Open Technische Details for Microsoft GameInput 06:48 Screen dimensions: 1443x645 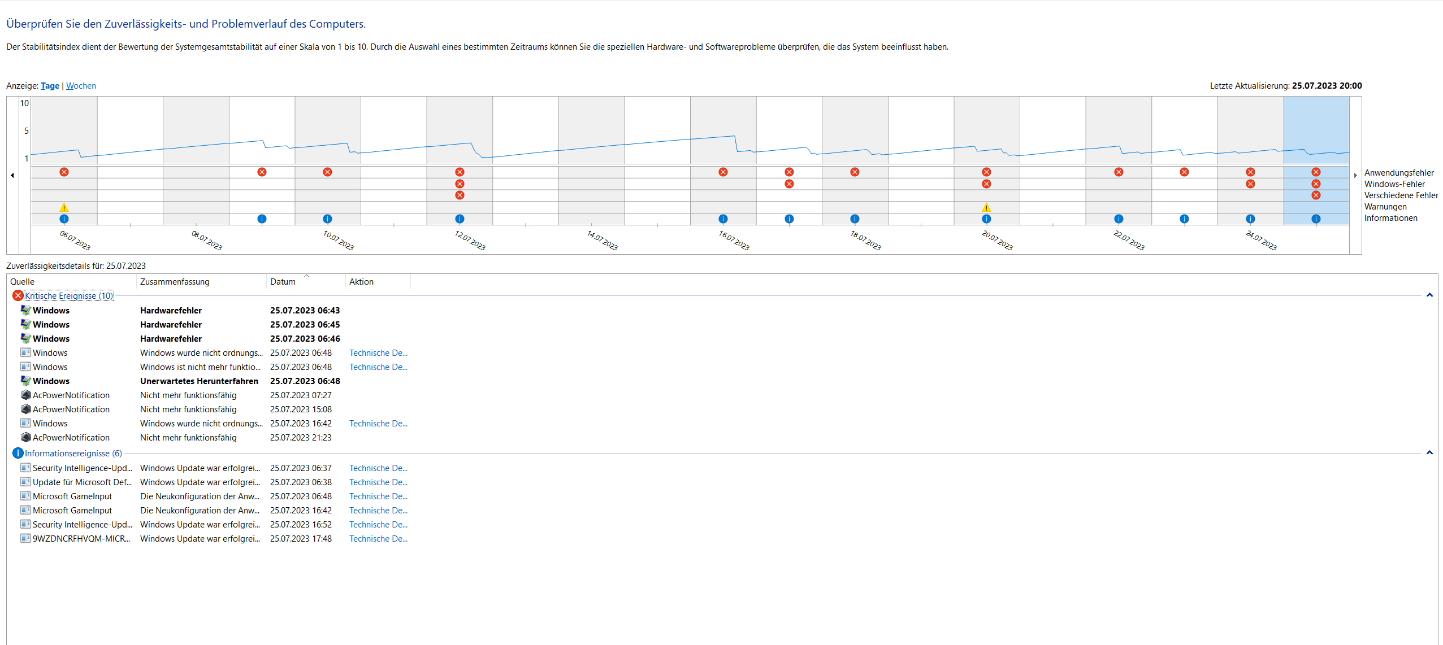click(378, 496)
